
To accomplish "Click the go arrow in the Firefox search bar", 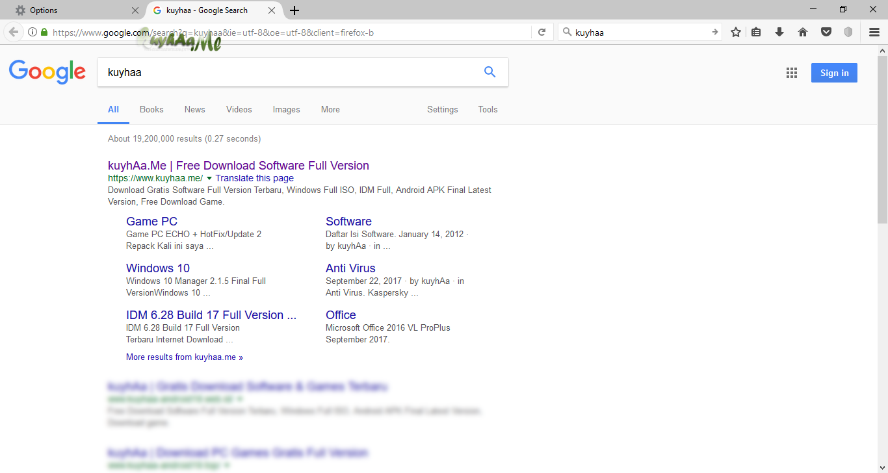I will coord(714,32).
